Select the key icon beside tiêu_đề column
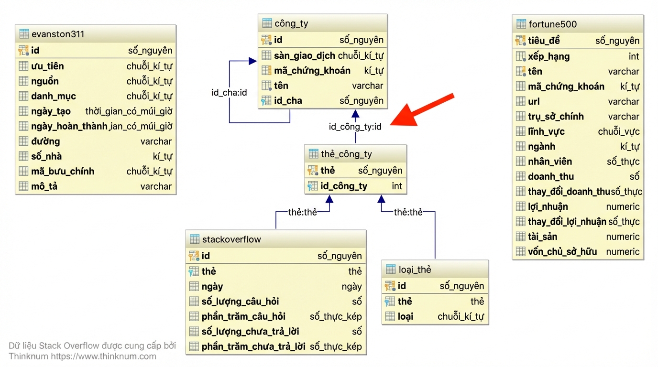658x367 pixels. coord(521,41)
